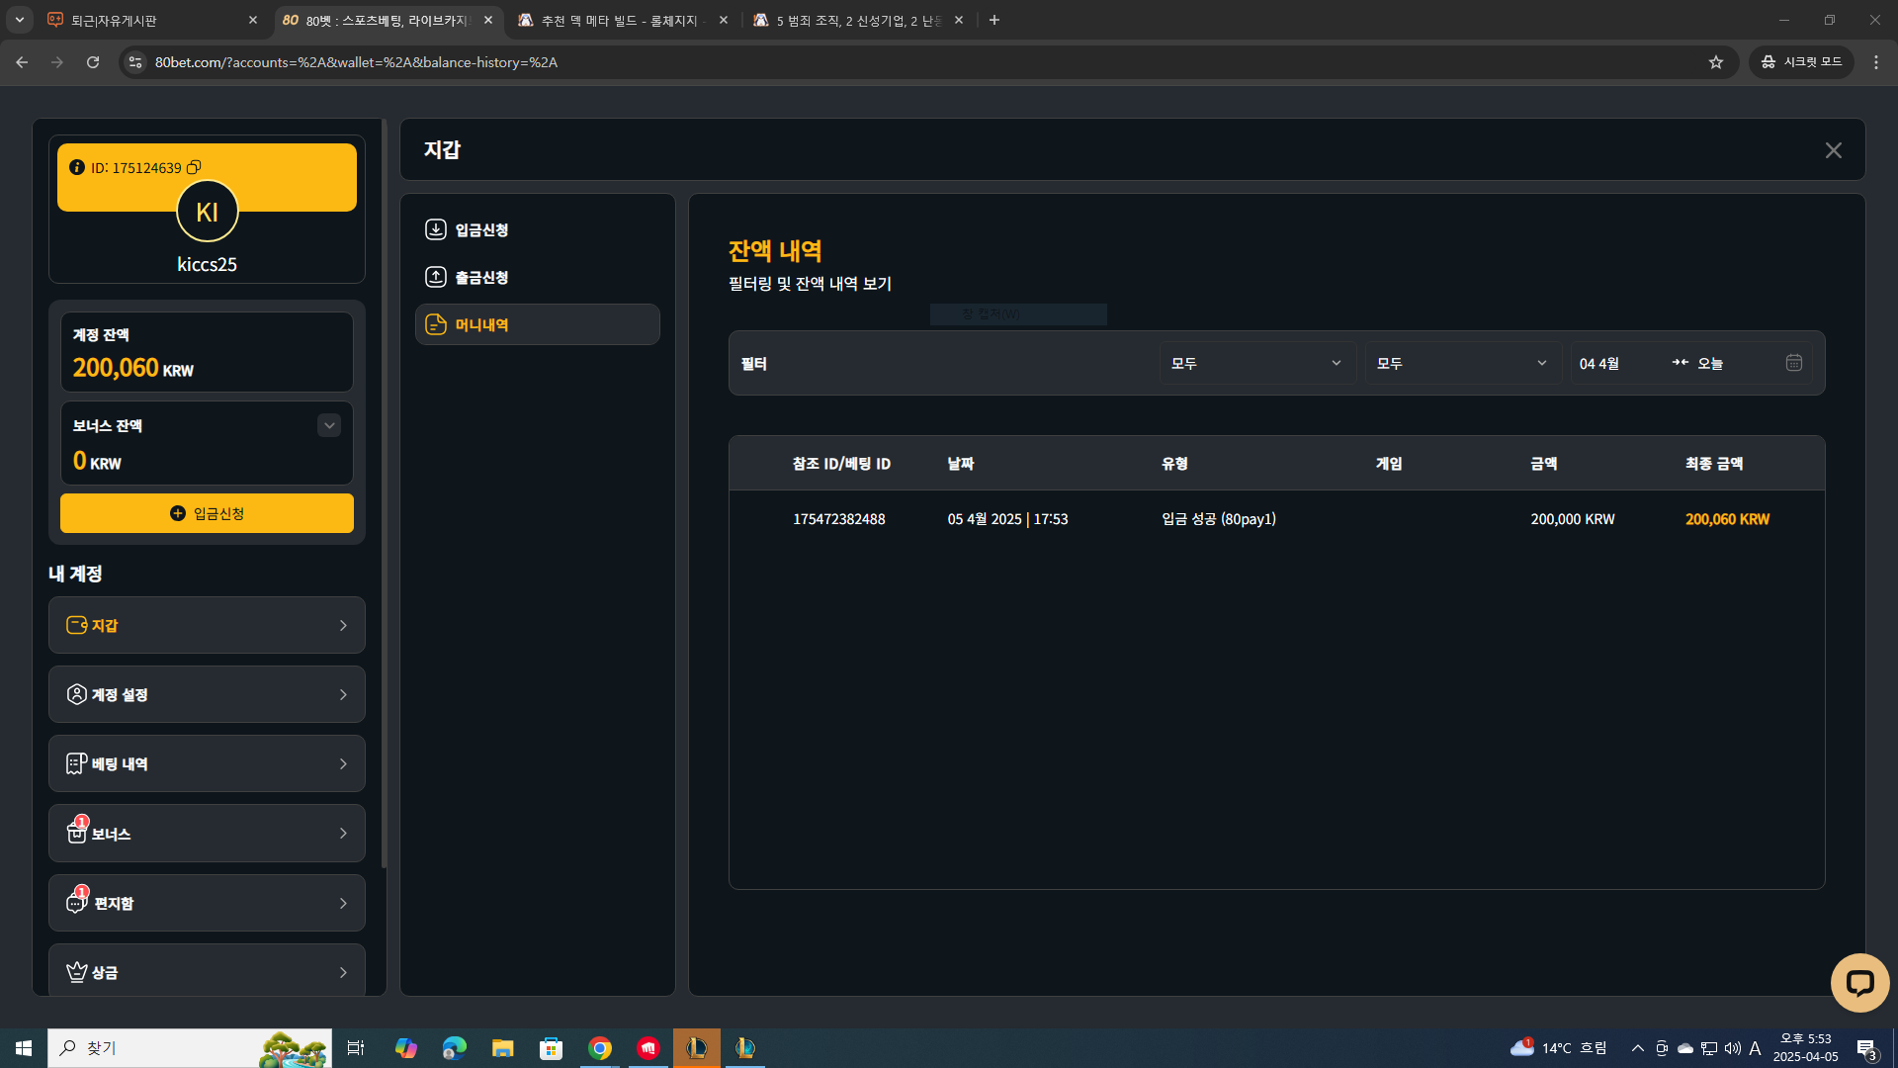Click chevron arrow on 지갑 row

(343, 625)
